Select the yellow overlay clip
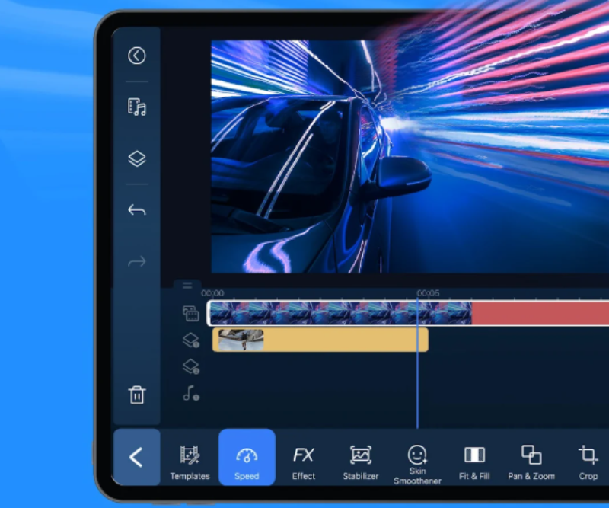Viewport: 609px width, 508px height. click(x=320, y=340)
